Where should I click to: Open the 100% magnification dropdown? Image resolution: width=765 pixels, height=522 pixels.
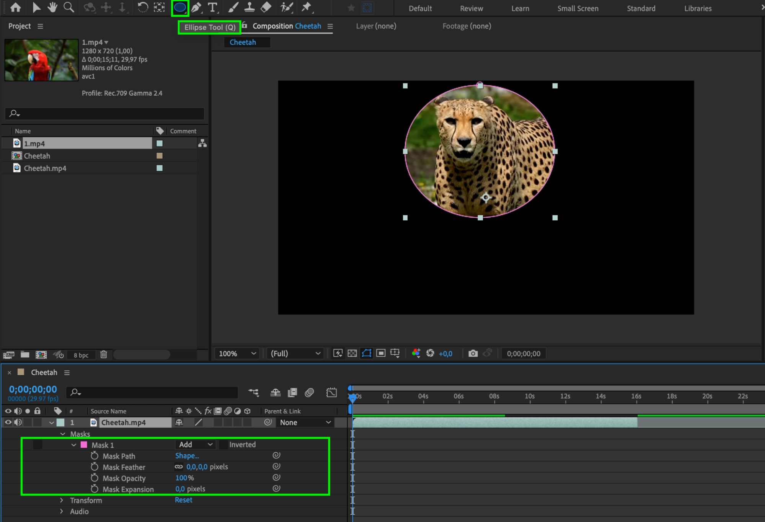237,353
